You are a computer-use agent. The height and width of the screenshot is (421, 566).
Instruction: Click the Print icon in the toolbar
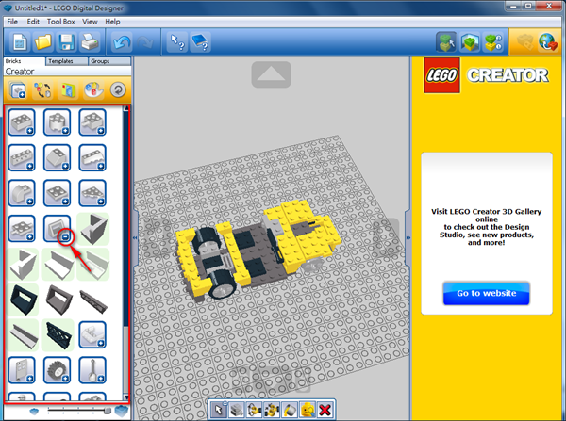coord(91,41)
